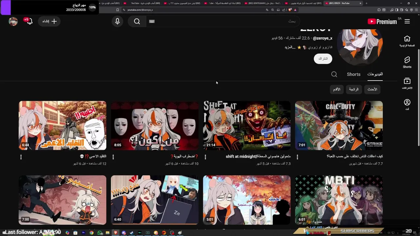The height and width of the screenshot is (236, 420).
Task: Click the Brave Shields icon in the address bar
Action: tap(290, 10)
